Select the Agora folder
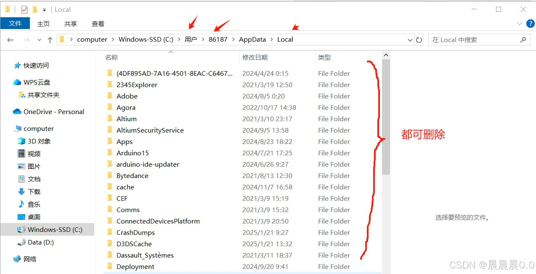The width and height of the screenshot is (536, 274). [126, 107]
